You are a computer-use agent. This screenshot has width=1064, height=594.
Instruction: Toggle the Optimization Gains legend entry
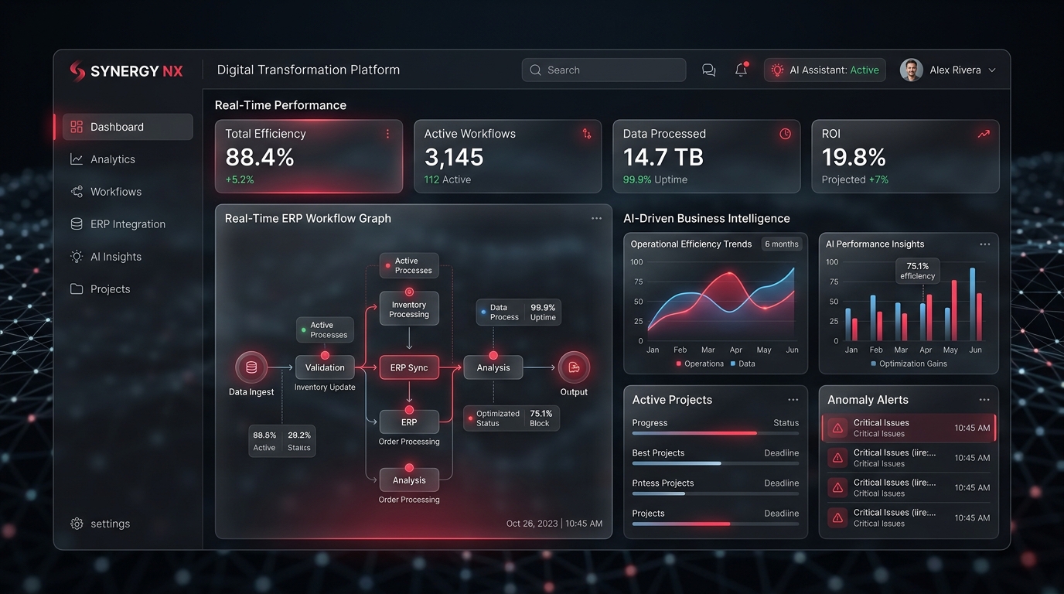click(x=909, y=364)
